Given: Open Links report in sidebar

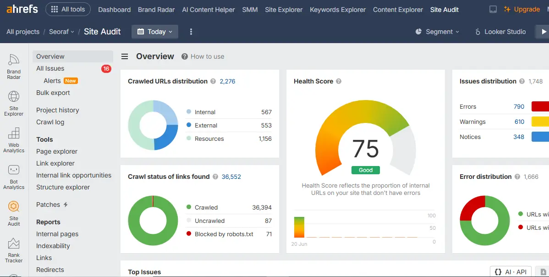Looking at the screenshot, I should [x=44, y=258].
